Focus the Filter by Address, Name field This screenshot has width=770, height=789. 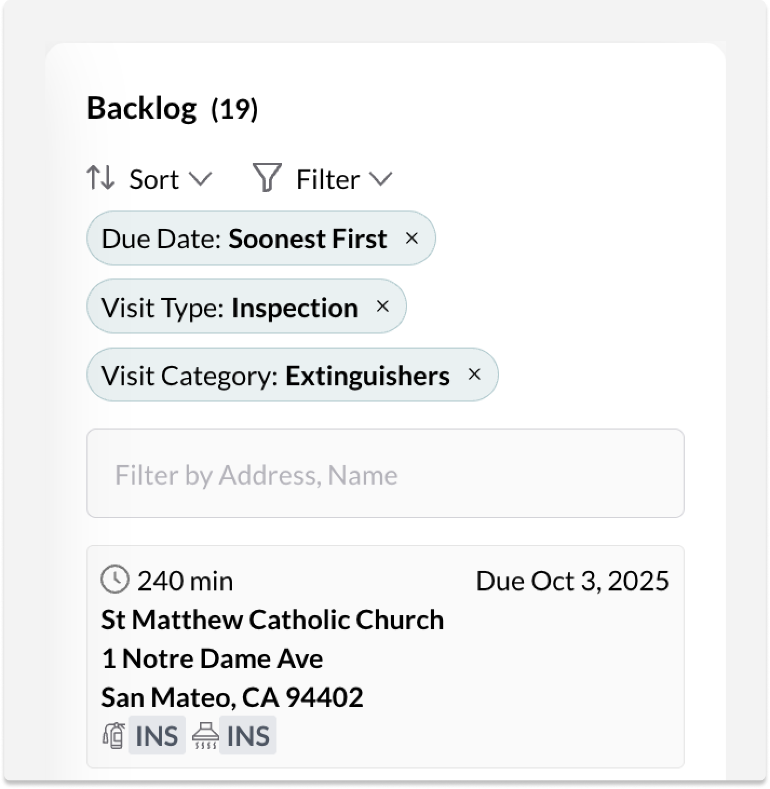coord(385,474)
